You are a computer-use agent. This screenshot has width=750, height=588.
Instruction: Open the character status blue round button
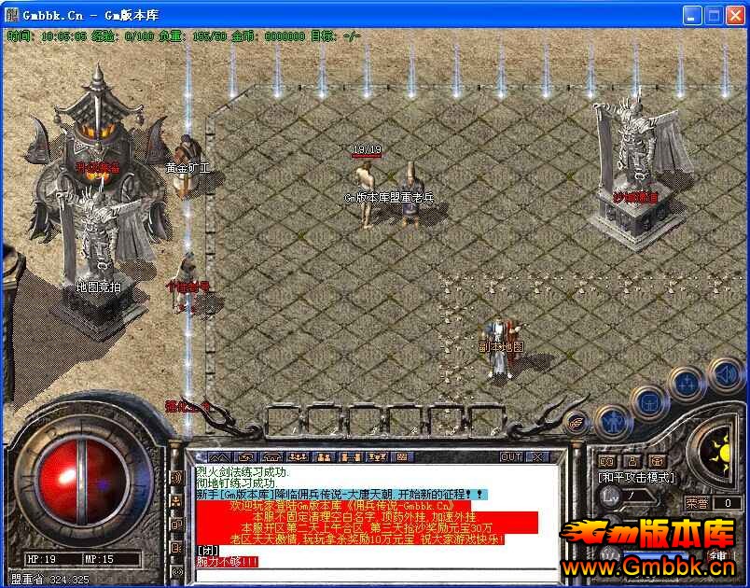click(614, 423)
